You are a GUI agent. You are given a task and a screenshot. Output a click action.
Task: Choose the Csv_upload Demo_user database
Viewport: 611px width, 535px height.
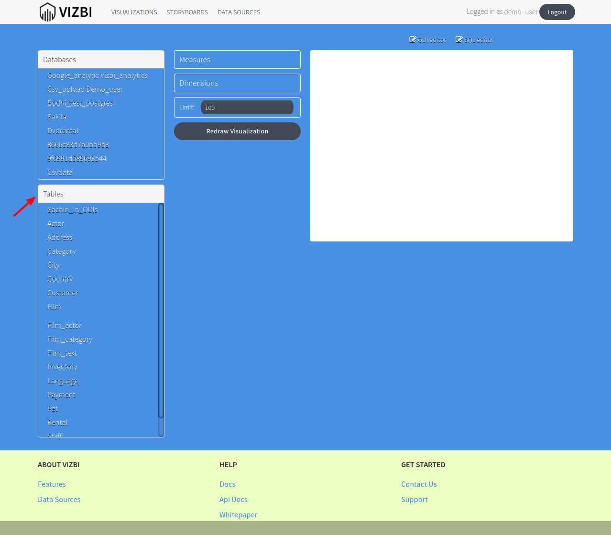[85, 89]
